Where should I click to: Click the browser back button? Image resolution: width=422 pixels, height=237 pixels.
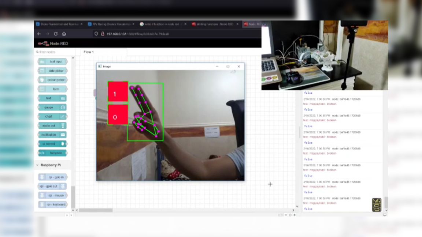pos(39,34)
